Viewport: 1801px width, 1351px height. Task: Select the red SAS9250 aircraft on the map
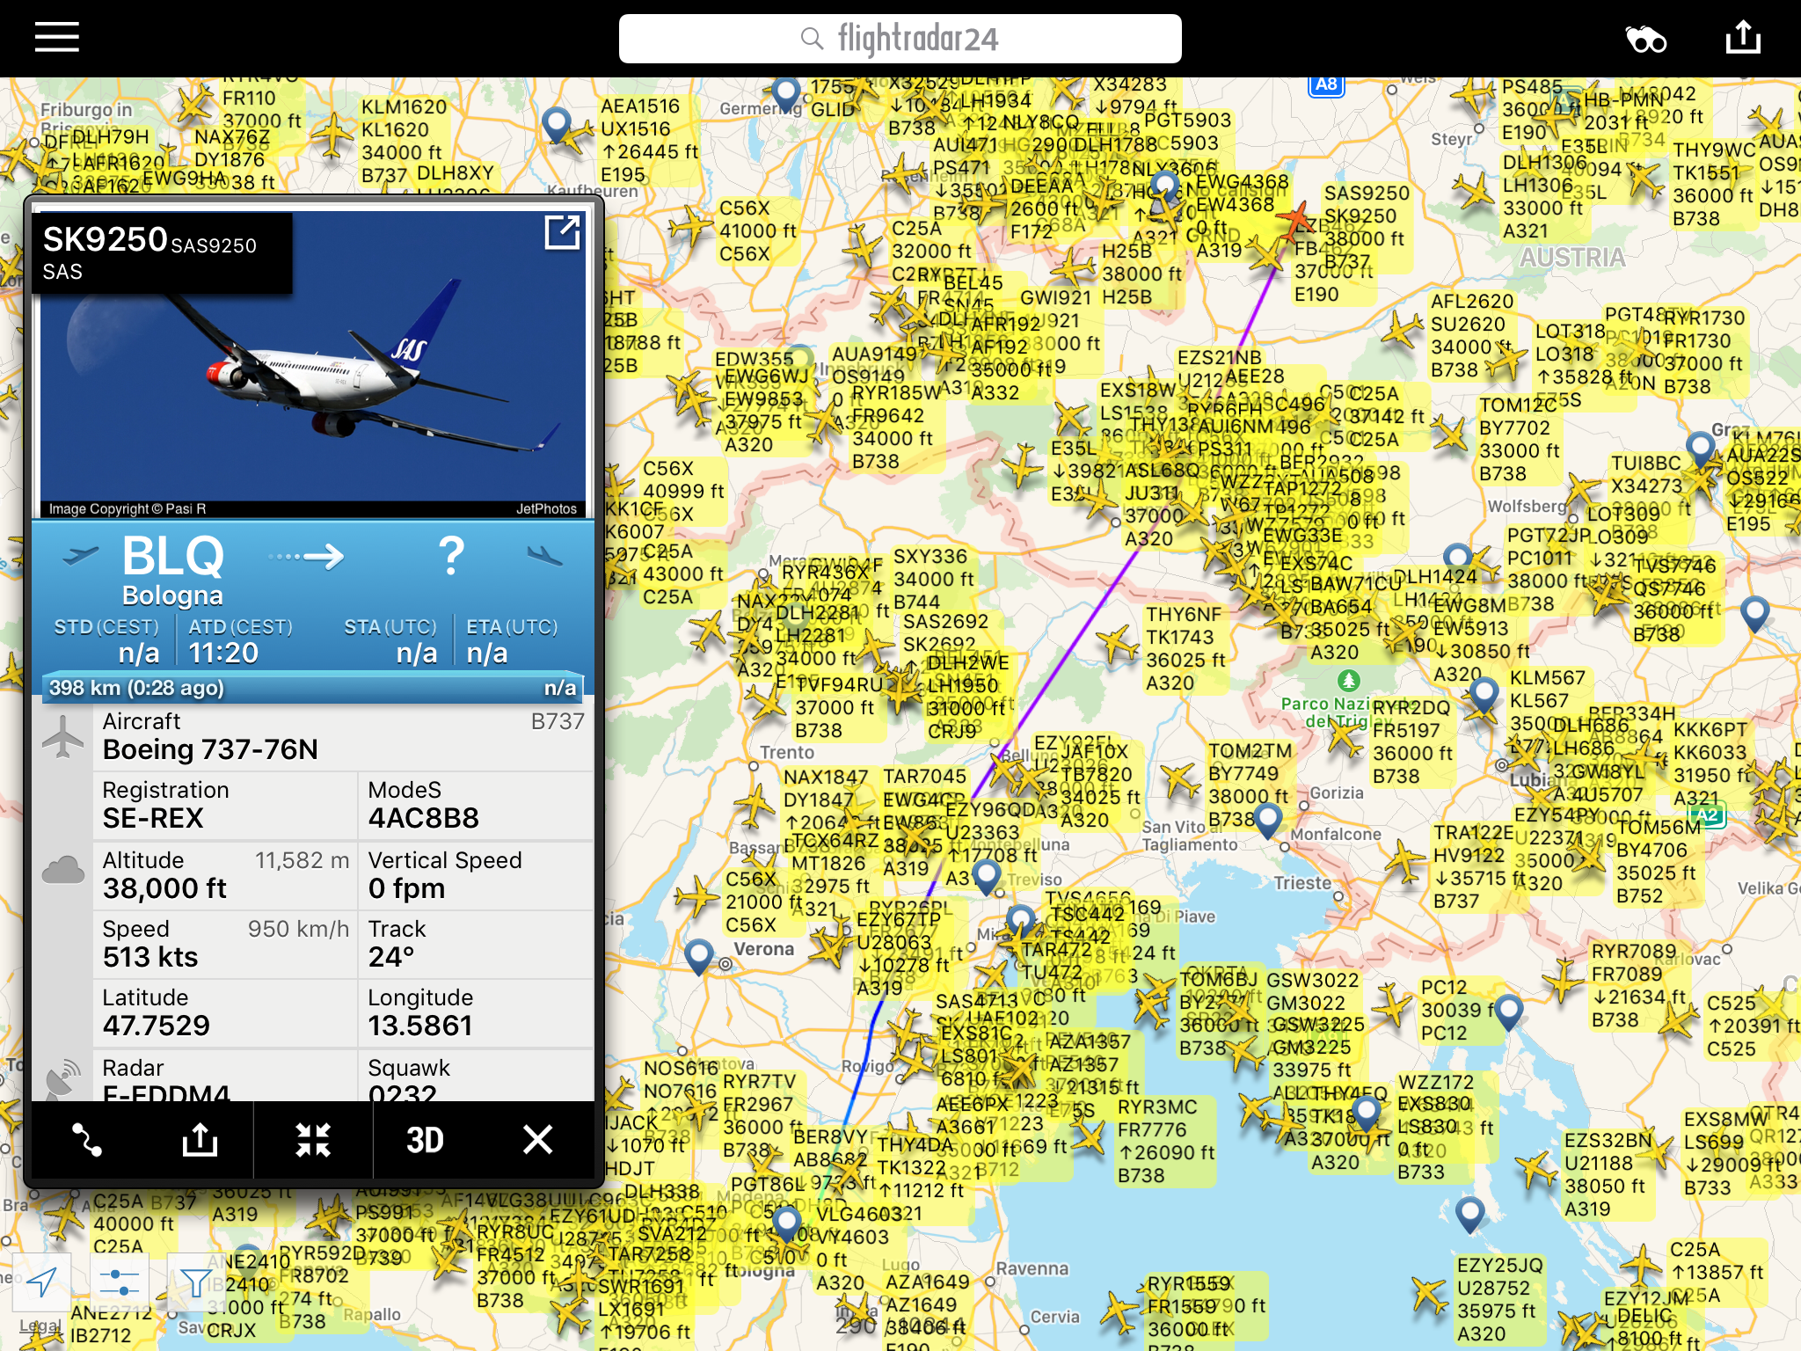coord(1296,220)
